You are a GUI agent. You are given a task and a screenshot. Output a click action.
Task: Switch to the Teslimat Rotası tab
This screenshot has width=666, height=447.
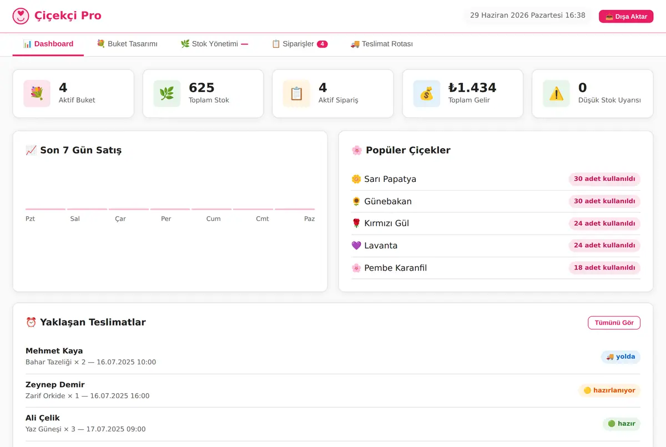coord(382,44)
